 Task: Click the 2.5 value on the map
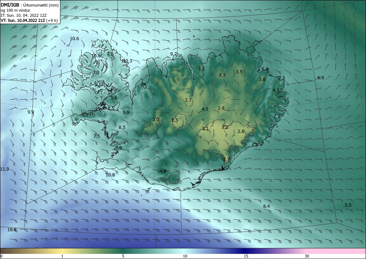click(175, 120)
